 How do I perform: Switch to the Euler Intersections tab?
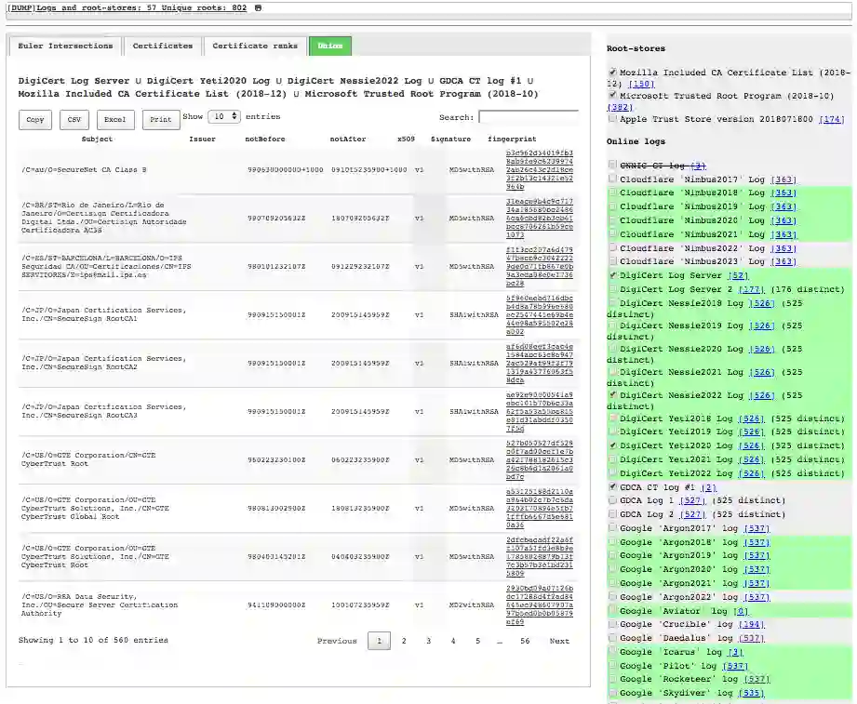(65, 46)
